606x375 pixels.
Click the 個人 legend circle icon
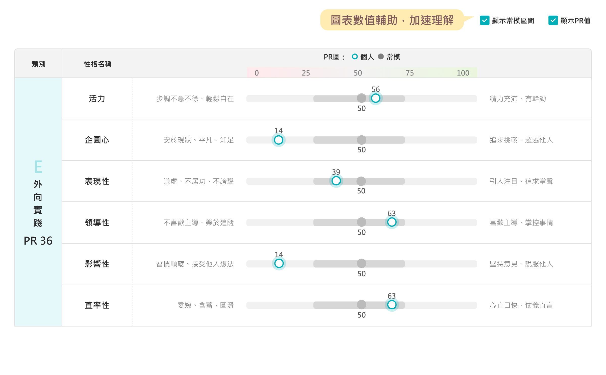[x=355, y=57]
